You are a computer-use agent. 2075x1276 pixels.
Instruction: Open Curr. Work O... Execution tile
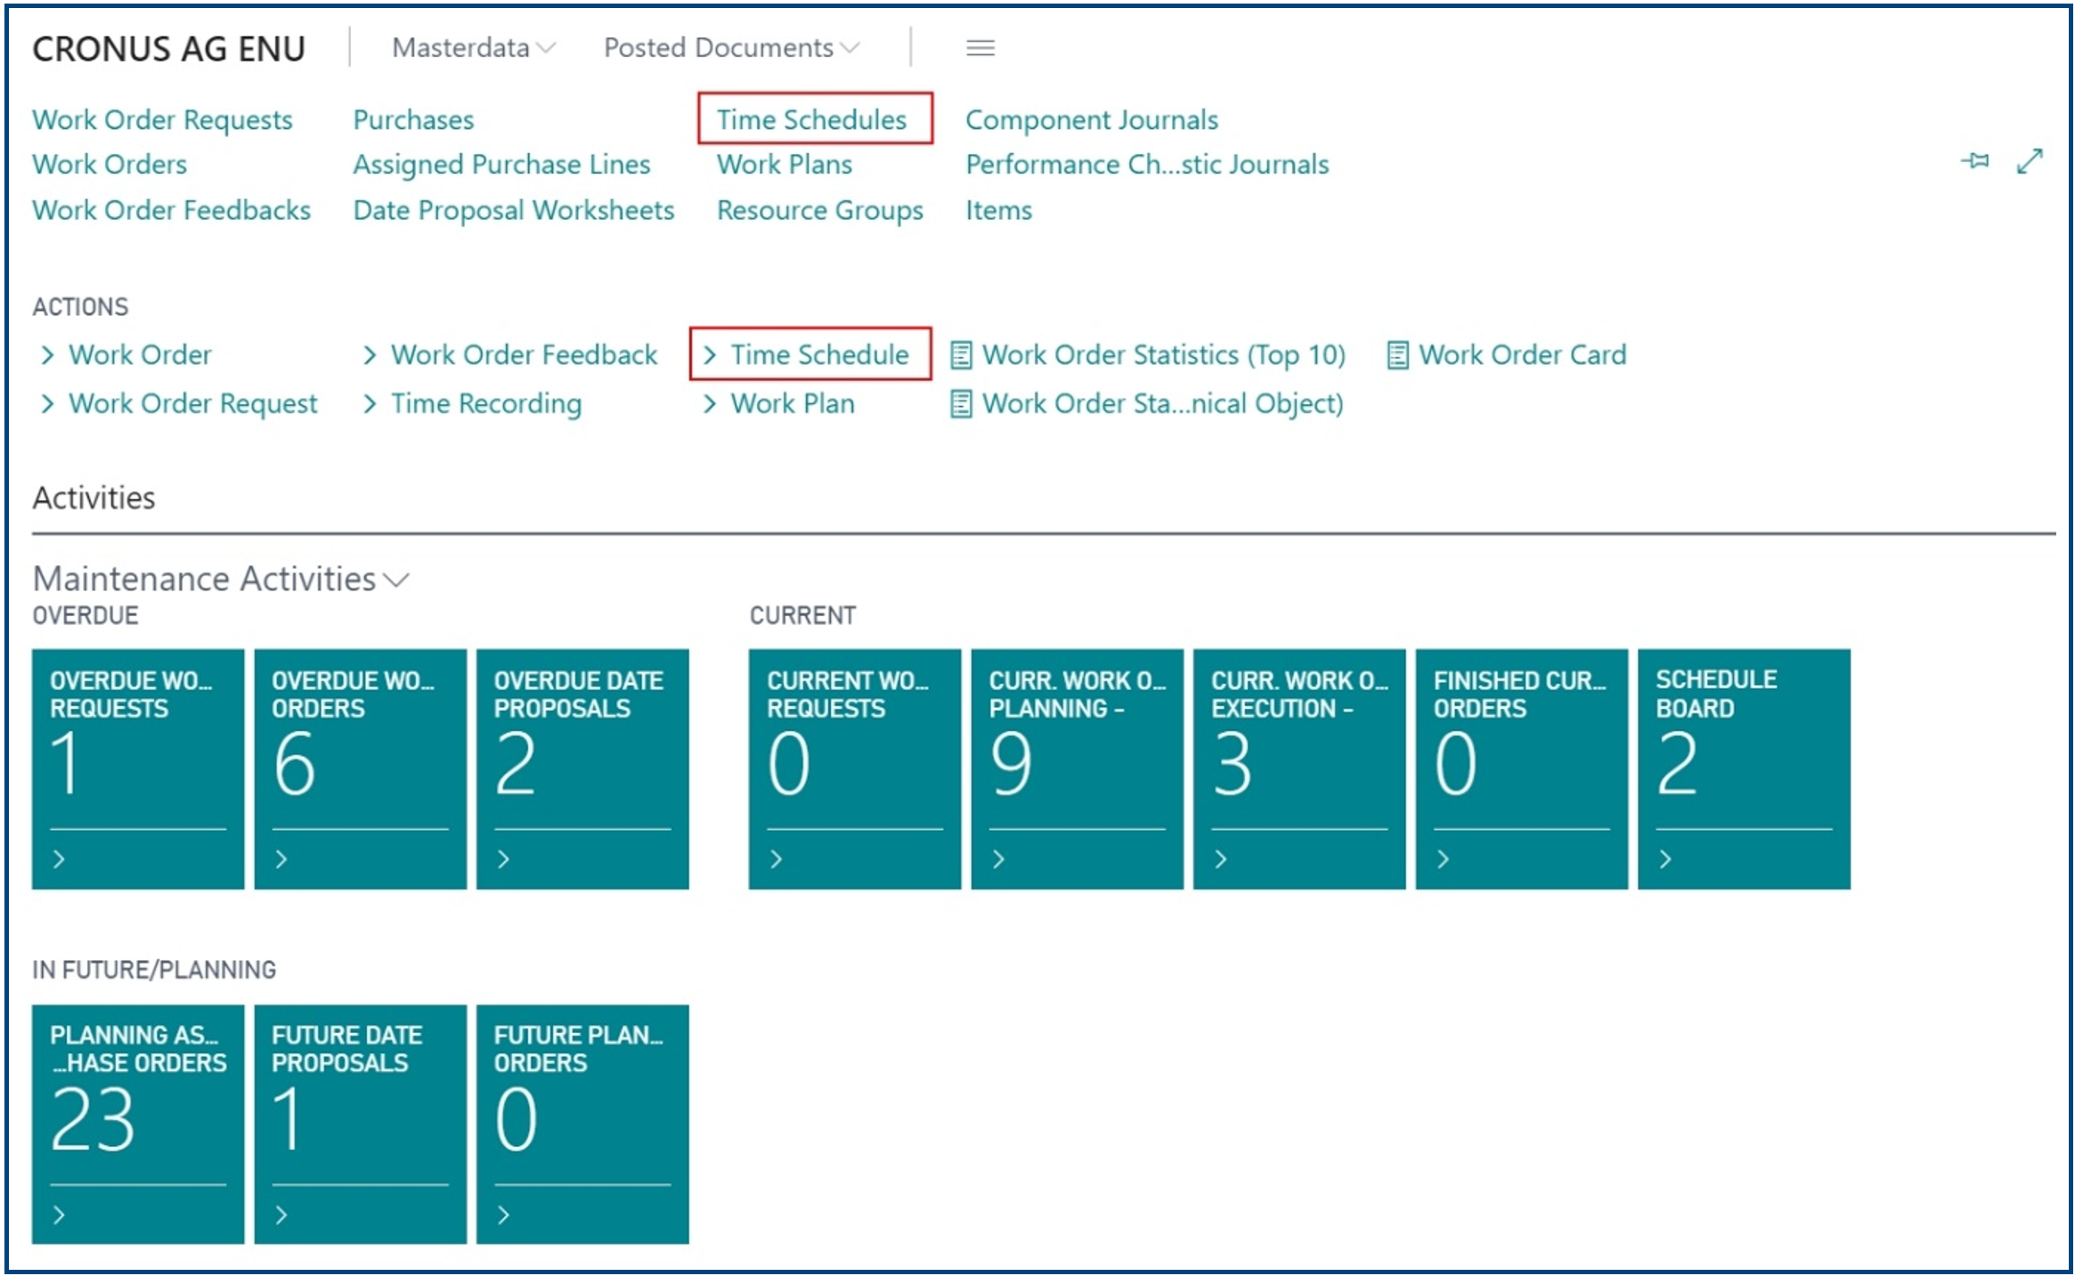tap(1299, 769)
